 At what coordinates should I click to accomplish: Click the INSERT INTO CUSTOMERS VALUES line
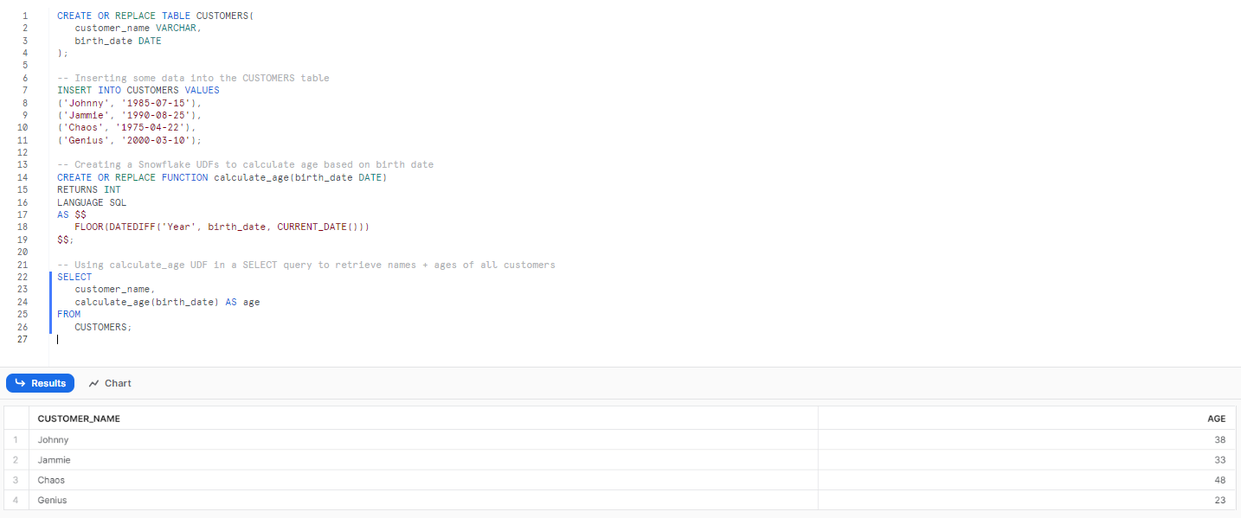(x=138, y=90)
